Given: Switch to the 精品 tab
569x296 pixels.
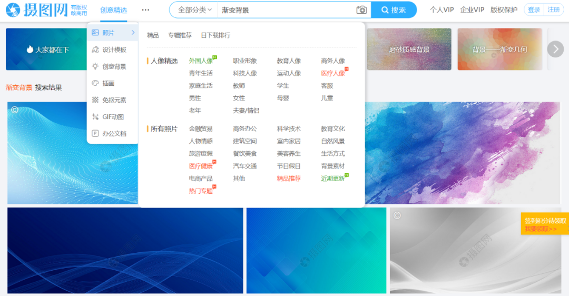Looking at the screenshot, I should pyautogui.click(x=153, y=35).
